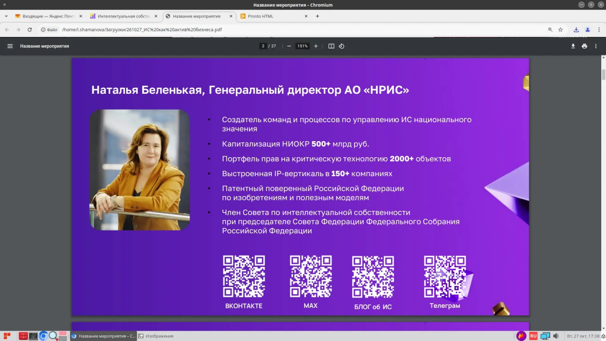Open Chromium's three-dot main menu
The height and width of the screenshot is (341, 606).
pos(599,29)
